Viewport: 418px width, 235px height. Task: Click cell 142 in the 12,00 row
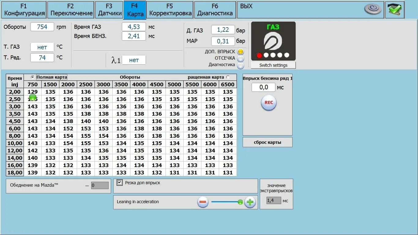(33, 151)
